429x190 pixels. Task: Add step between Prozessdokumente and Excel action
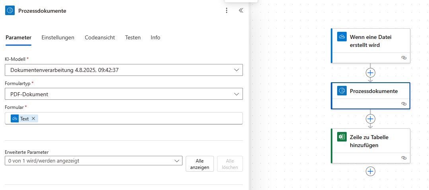(x=371, y=118)
